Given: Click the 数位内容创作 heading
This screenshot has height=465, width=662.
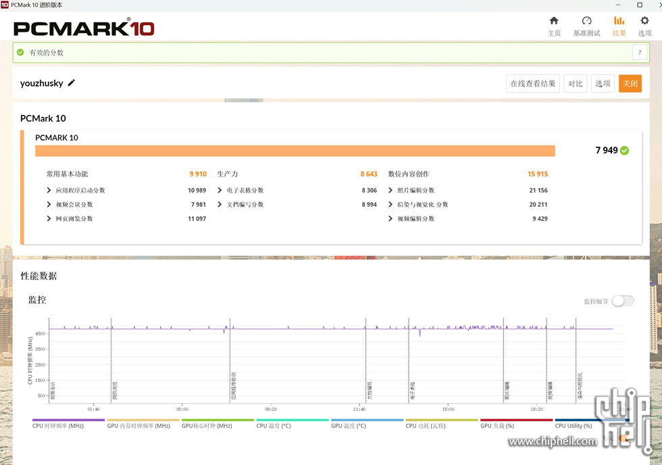Looking at the screenshot, I should (409, 174).
